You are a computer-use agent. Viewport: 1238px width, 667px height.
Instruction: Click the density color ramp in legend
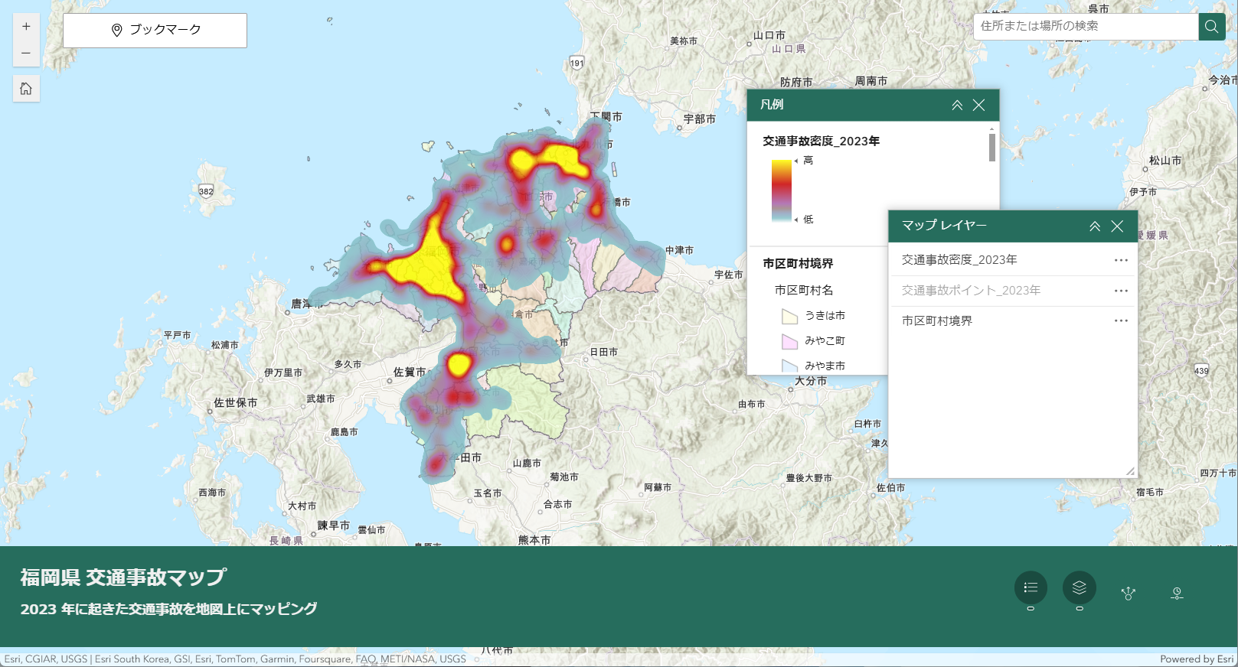click(782, 190)
